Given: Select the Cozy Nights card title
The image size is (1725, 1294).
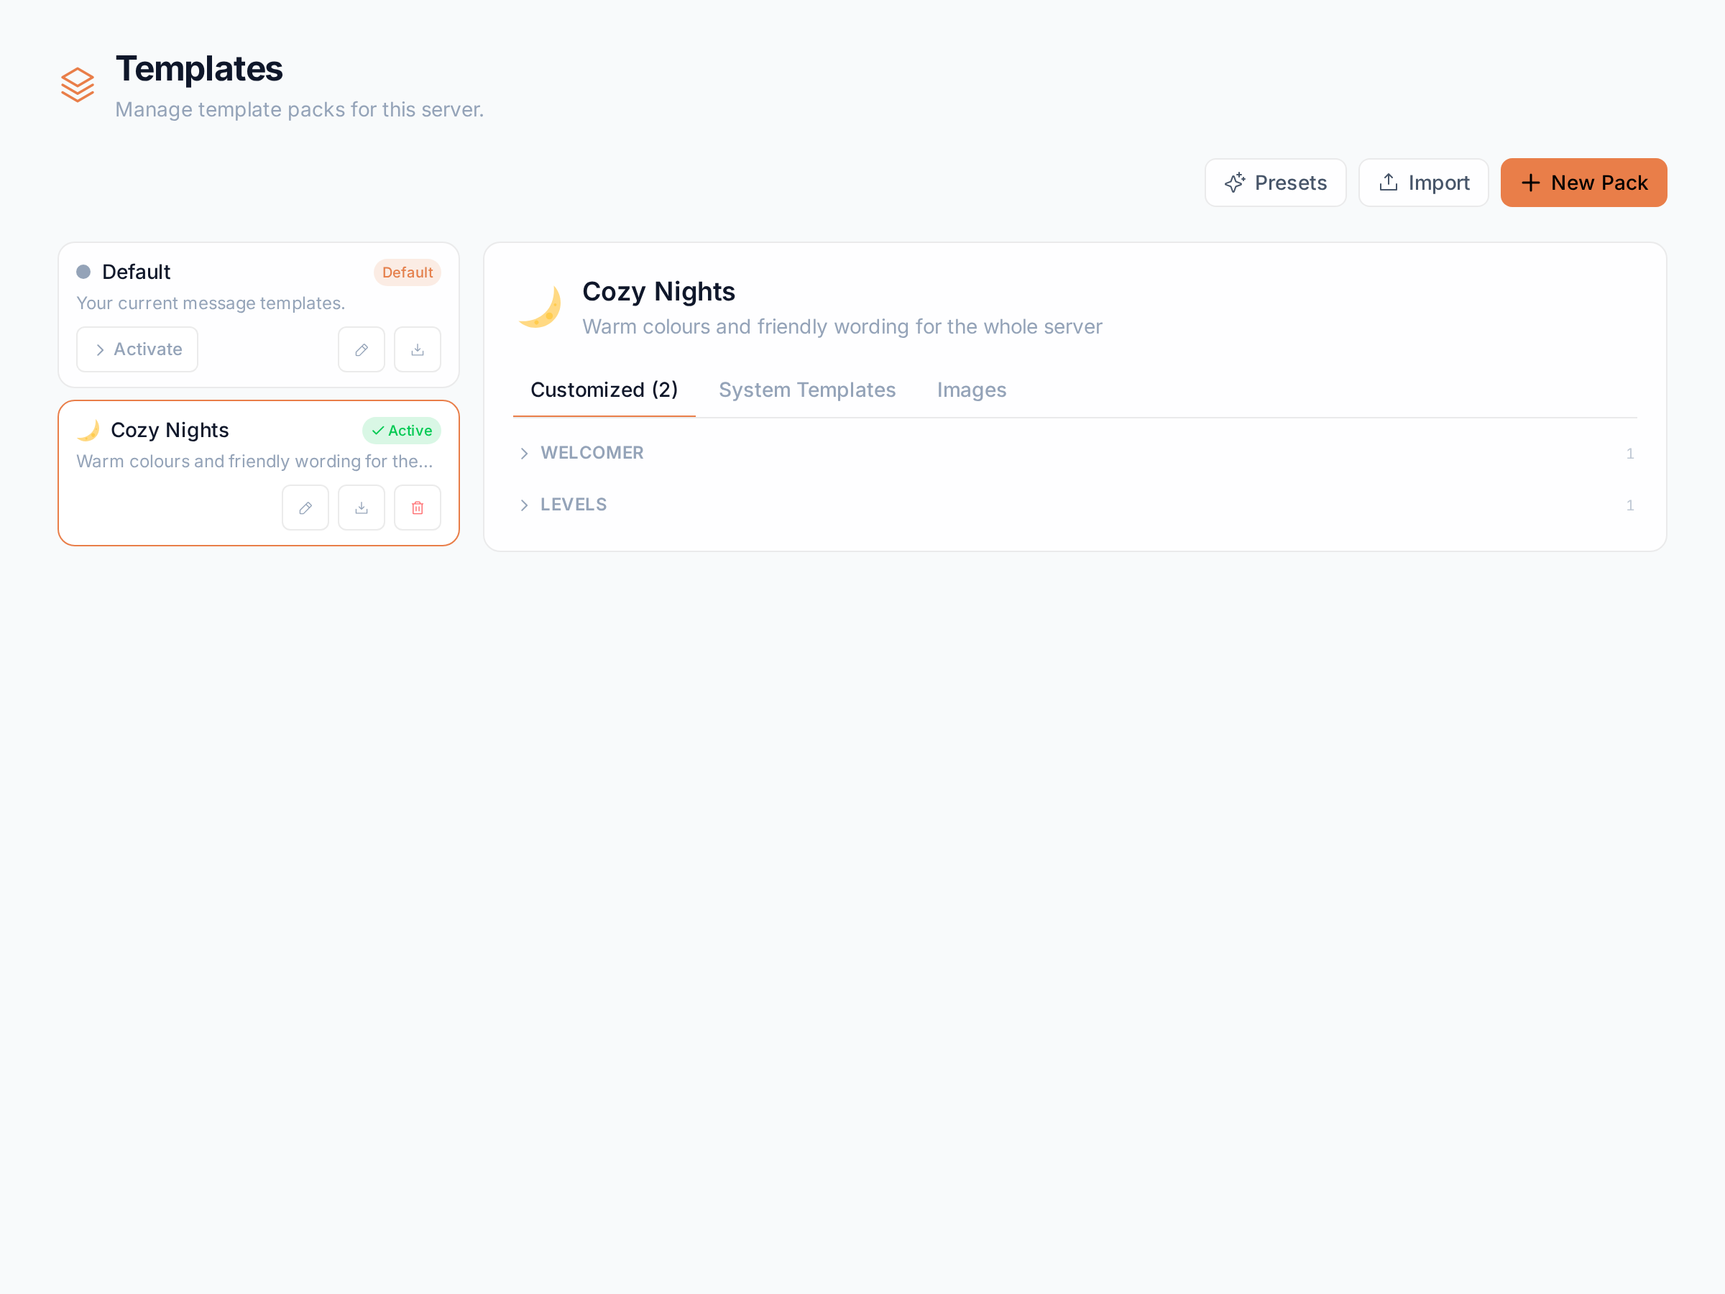Looking at the screenshot, I should pyautogui.click(x=170, y=431).
